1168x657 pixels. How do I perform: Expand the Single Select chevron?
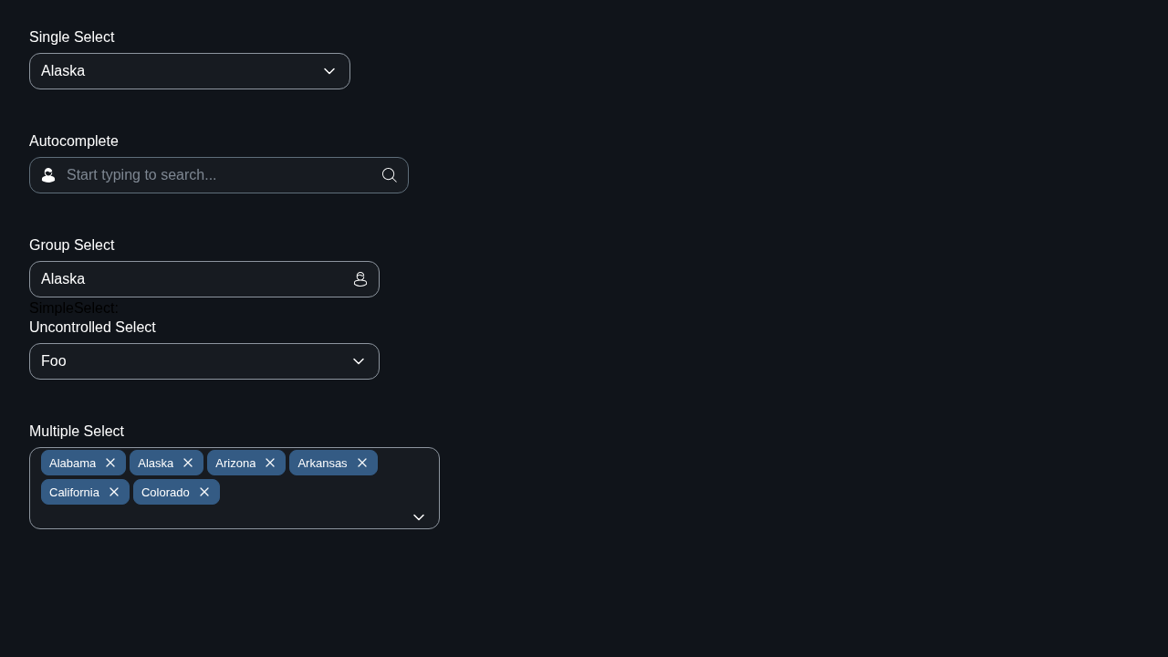pos(329,71)
